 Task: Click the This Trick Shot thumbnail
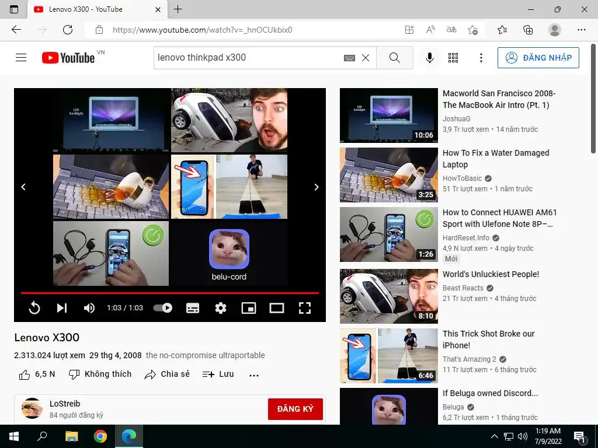388,356
